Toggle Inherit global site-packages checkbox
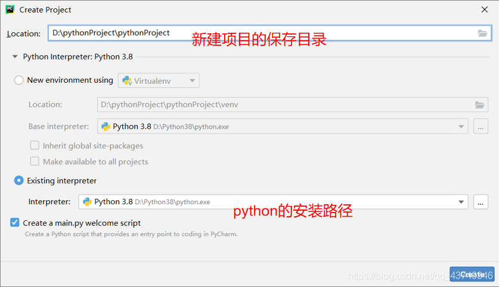The image size is (499, 287). click(35, 145)
